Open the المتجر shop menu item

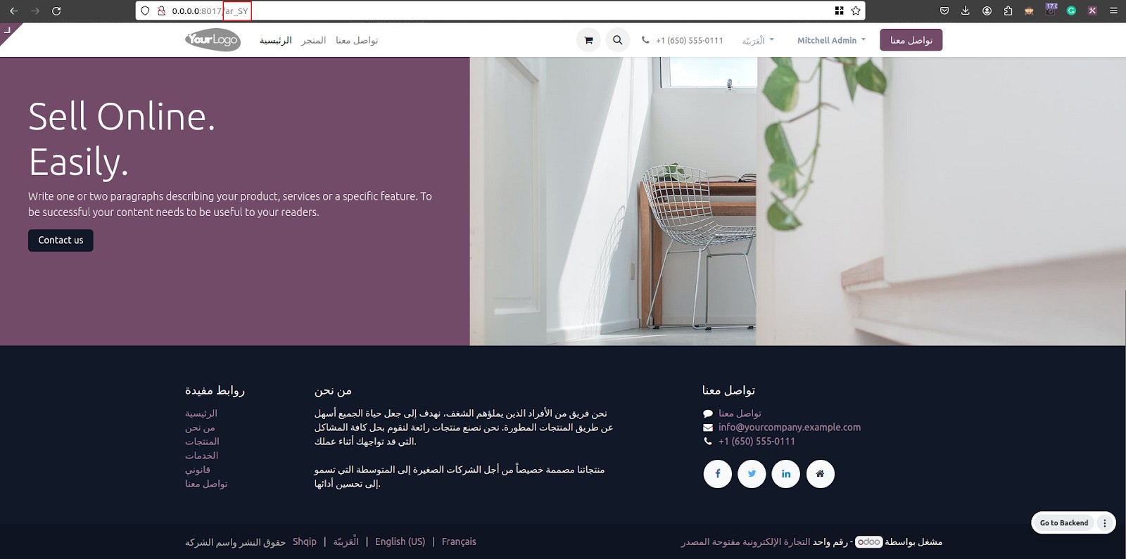(x=313, y=40)
